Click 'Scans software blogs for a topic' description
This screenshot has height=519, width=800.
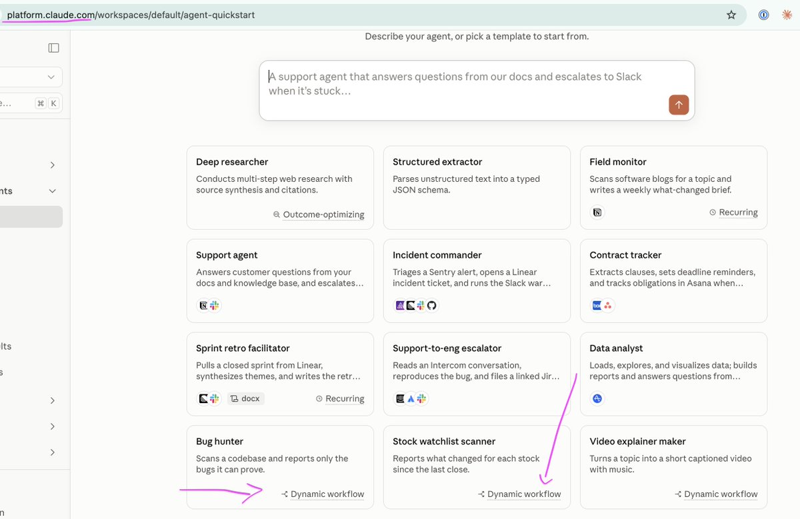[661, 185]
